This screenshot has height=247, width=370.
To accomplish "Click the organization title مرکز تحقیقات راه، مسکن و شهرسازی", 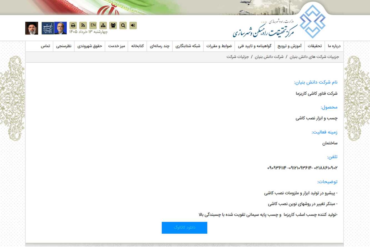I will (265, 31).
